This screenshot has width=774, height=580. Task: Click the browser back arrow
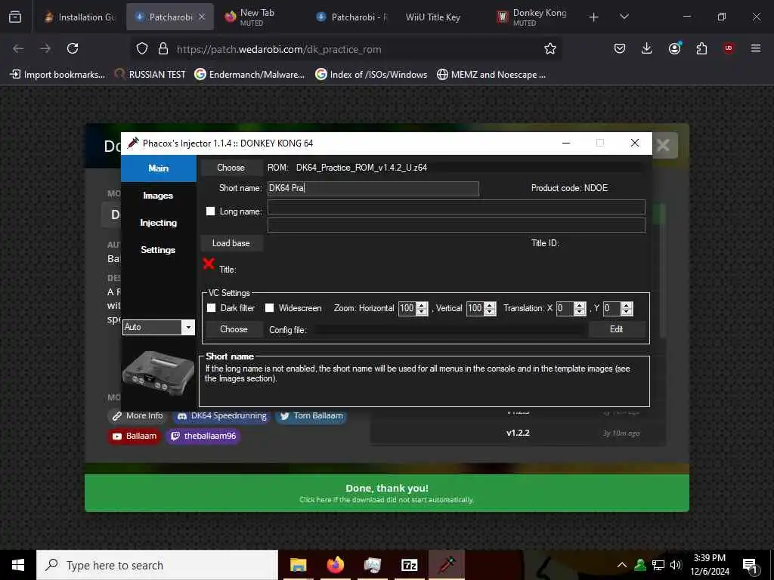[18, 48]
